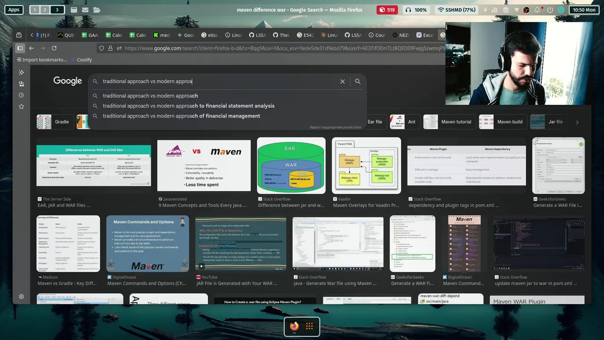
Task: Open Firefox View from the tab bar
Action: 19,35
